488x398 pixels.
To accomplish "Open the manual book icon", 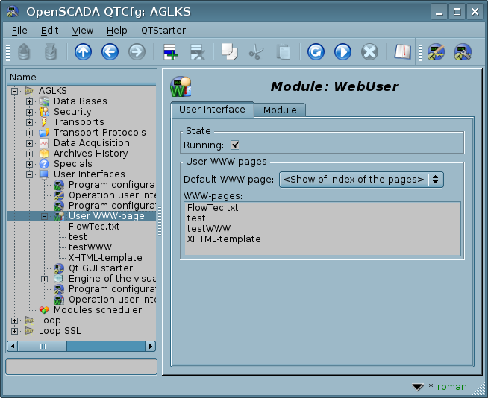I will [403, 52].
